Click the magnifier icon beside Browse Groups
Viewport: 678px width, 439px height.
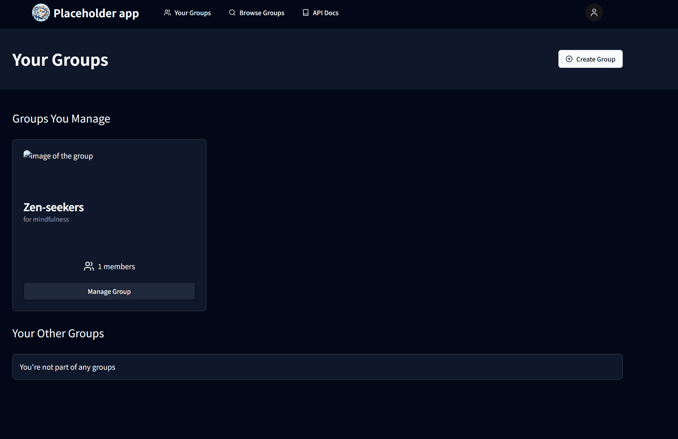tap(232, 12)
